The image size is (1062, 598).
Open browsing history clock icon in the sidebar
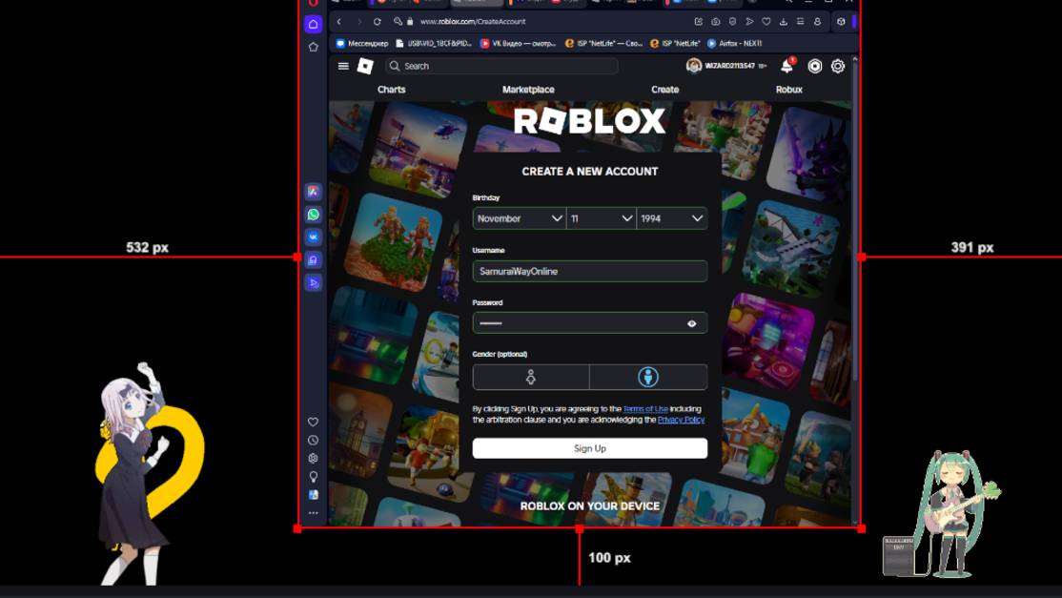313,441
